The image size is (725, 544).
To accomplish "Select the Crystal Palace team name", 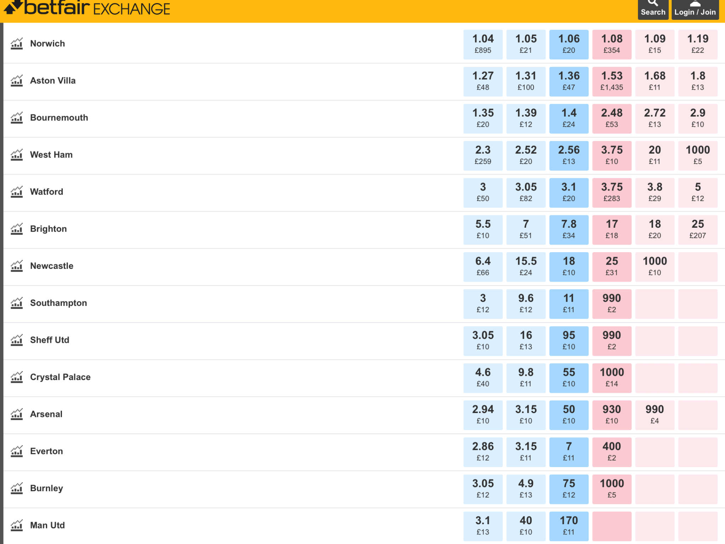I will (61, 377).
